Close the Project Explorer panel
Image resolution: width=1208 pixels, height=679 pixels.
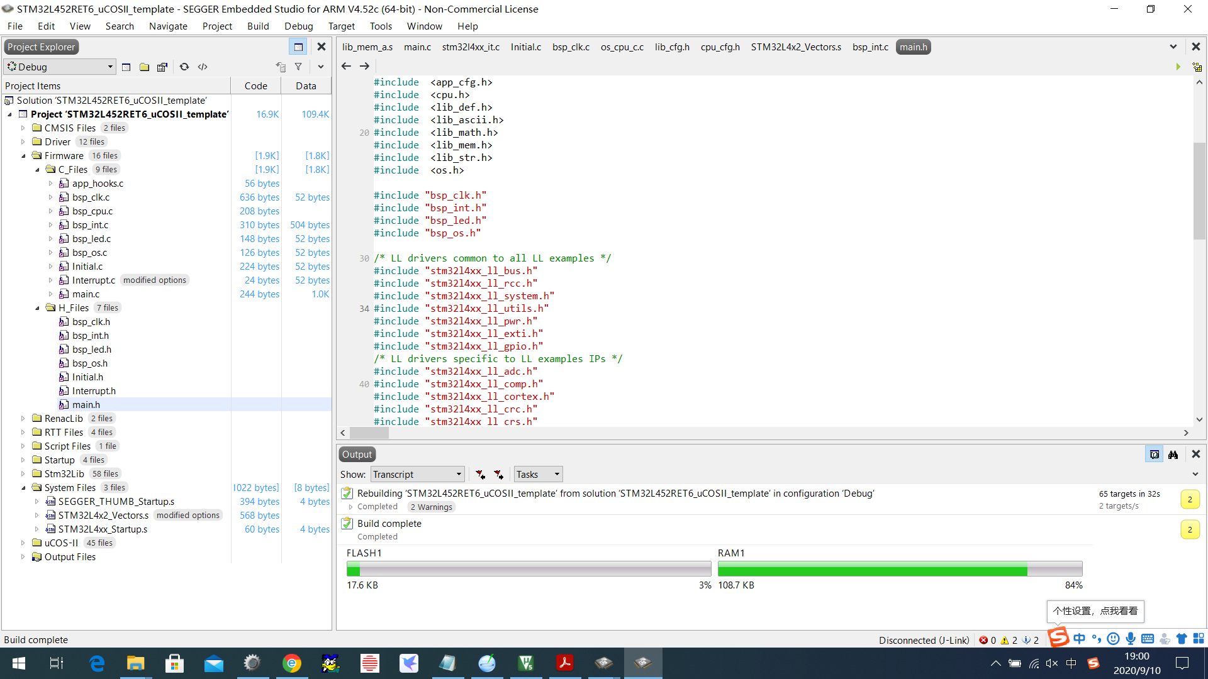(322, 47)
